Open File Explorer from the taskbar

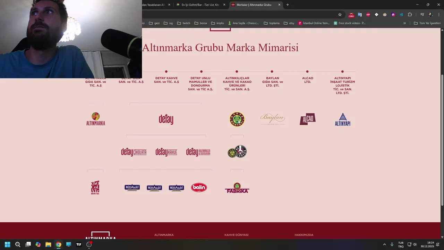48,244
